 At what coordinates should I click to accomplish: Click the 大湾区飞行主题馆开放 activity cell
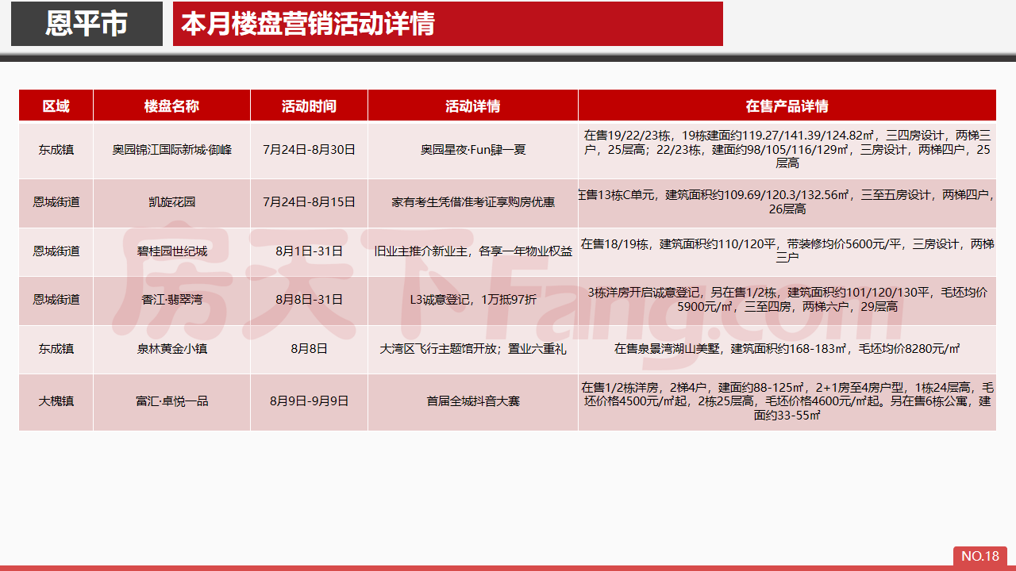473,348
